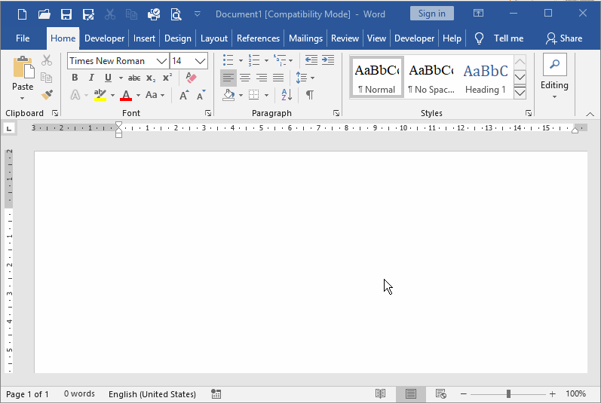Click the Paste clipboard icon

(x=23, y=68)
